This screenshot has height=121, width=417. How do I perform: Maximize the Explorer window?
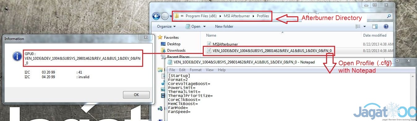[375, 5]
